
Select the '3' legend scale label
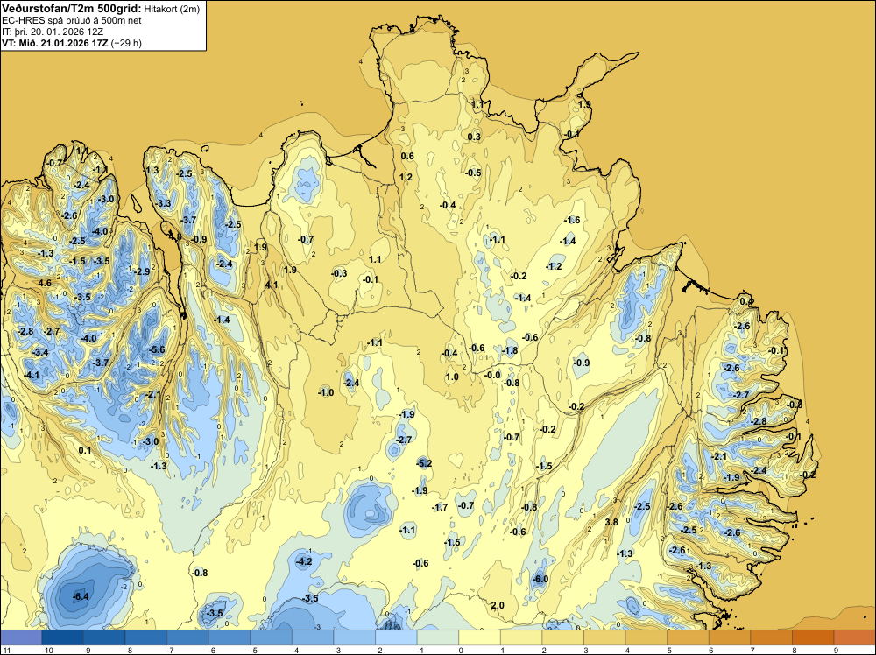[x=586, y=650]
